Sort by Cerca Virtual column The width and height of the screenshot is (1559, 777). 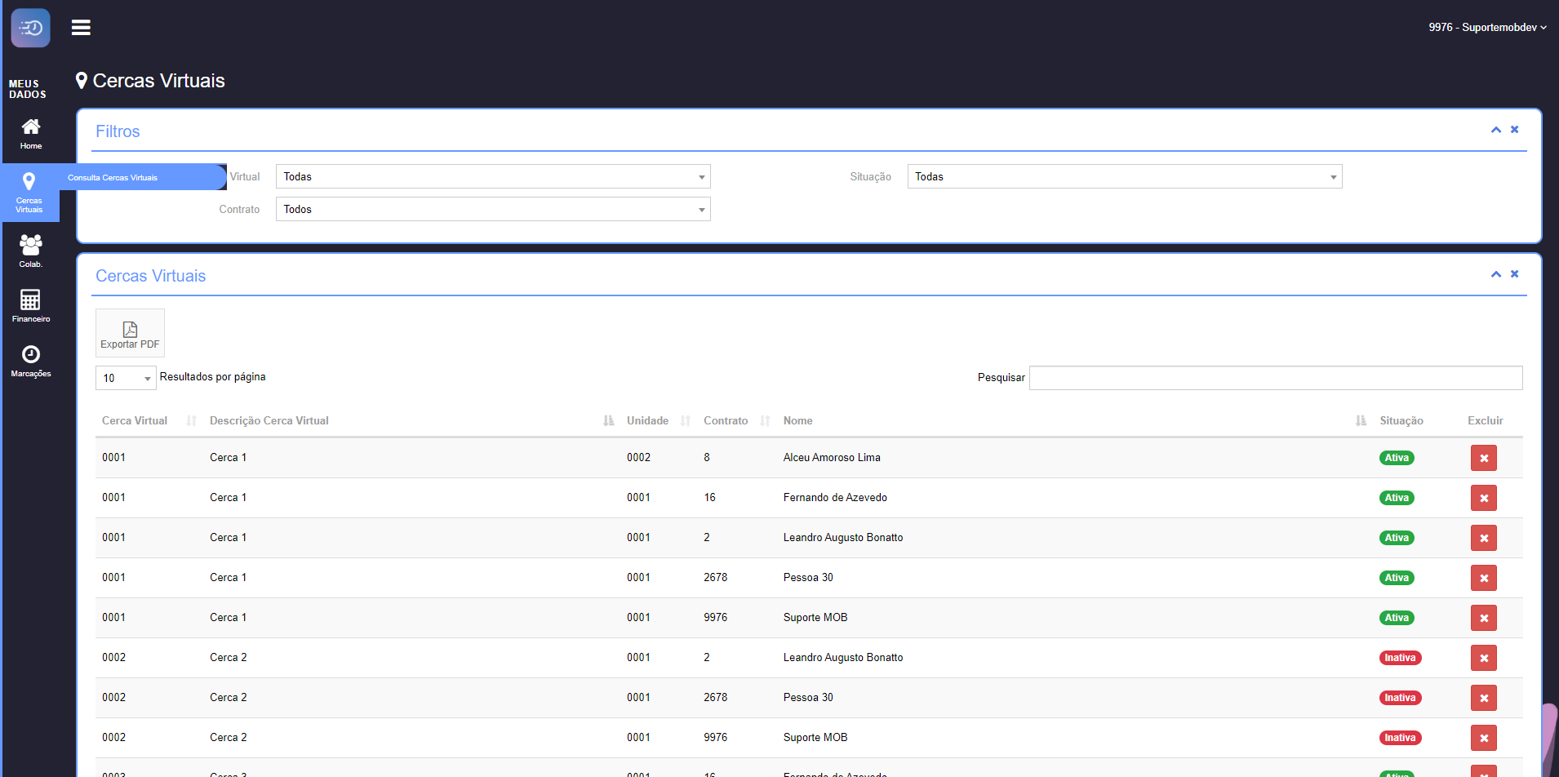149,420
